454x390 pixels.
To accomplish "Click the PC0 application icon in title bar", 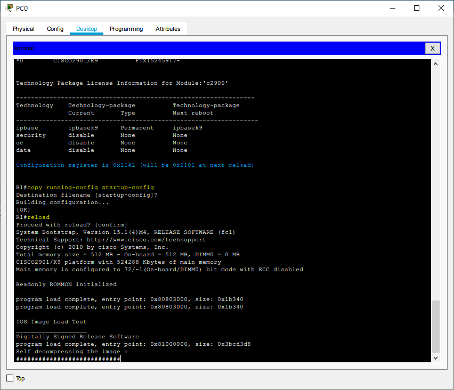I will point(9,8).
